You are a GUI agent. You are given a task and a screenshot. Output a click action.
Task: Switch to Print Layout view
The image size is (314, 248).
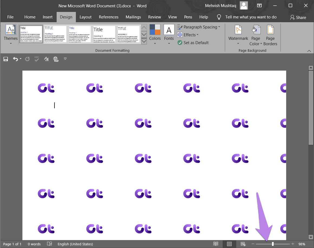(229, 244)
